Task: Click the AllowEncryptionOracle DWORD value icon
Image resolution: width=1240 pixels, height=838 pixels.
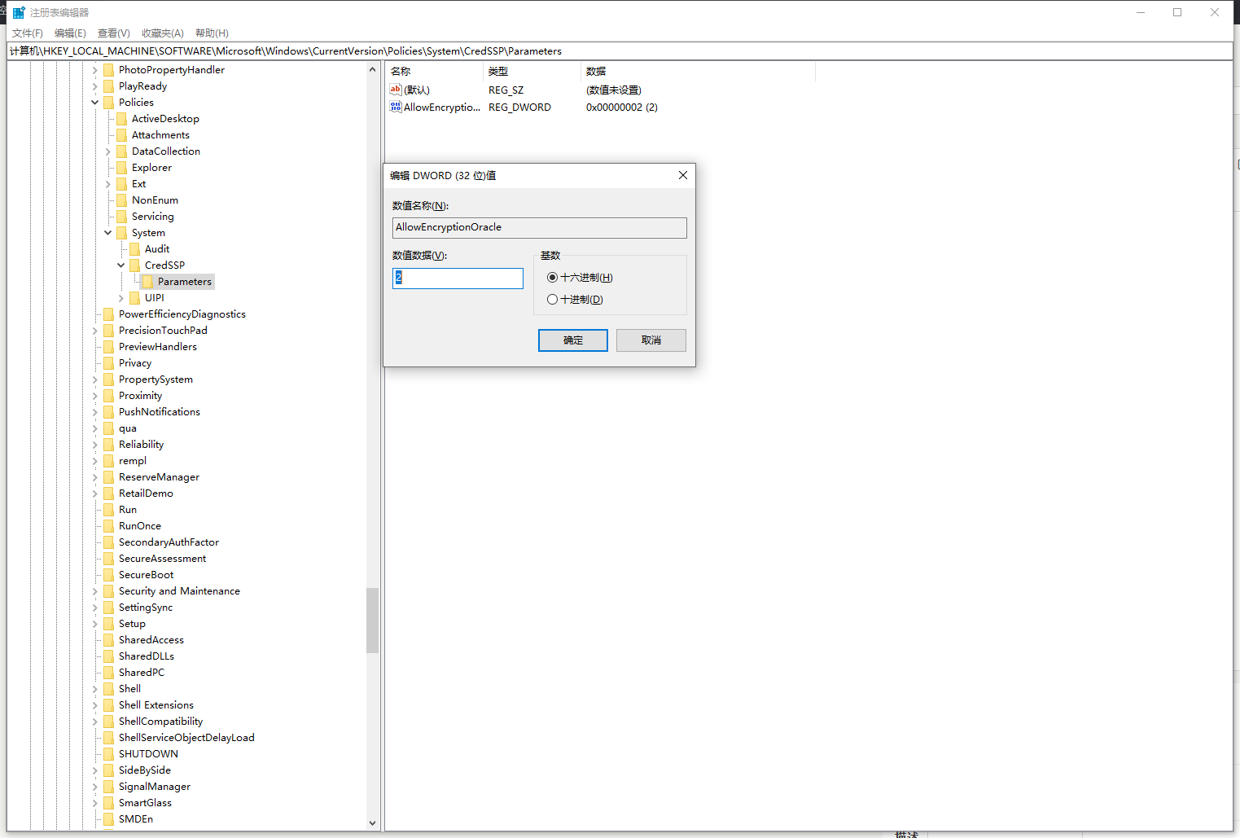Action: [x=396, y=107]
